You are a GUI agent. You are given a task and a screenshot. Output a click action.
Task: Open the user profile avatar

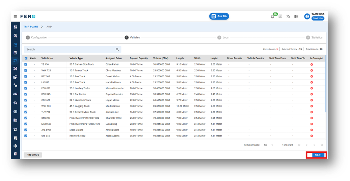307,17
